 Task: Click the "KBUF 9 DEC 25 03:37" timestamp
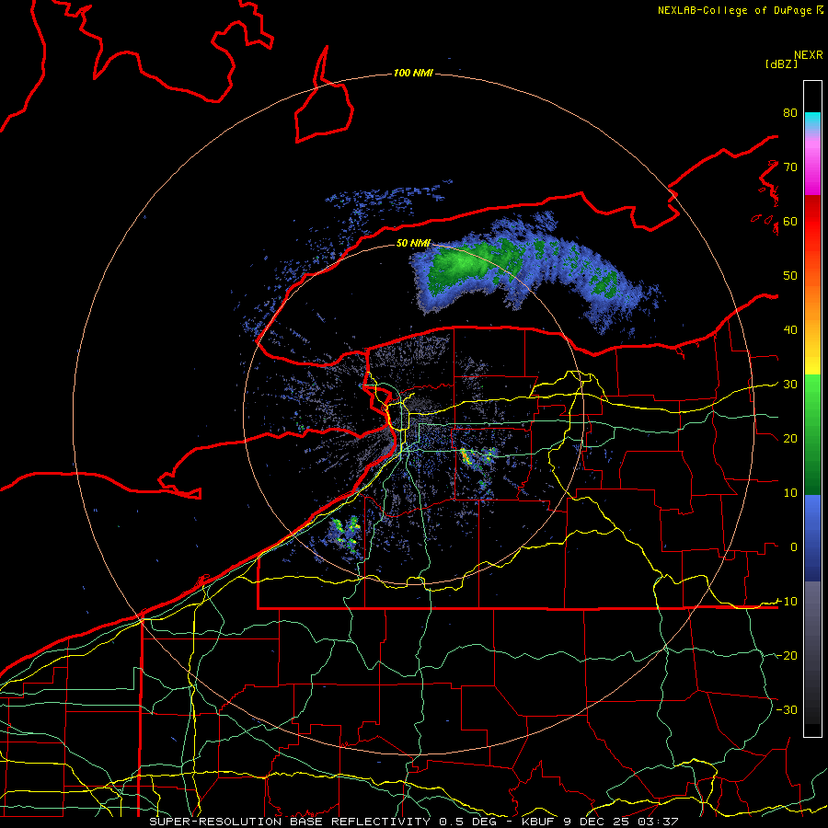[x=600, y=822]
